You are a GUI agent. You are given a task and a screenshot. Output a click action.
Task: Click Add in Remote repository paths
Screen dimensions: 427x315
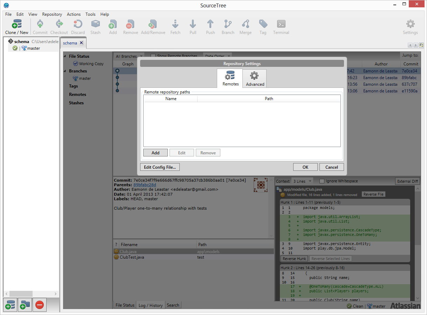tap(156, 153)
